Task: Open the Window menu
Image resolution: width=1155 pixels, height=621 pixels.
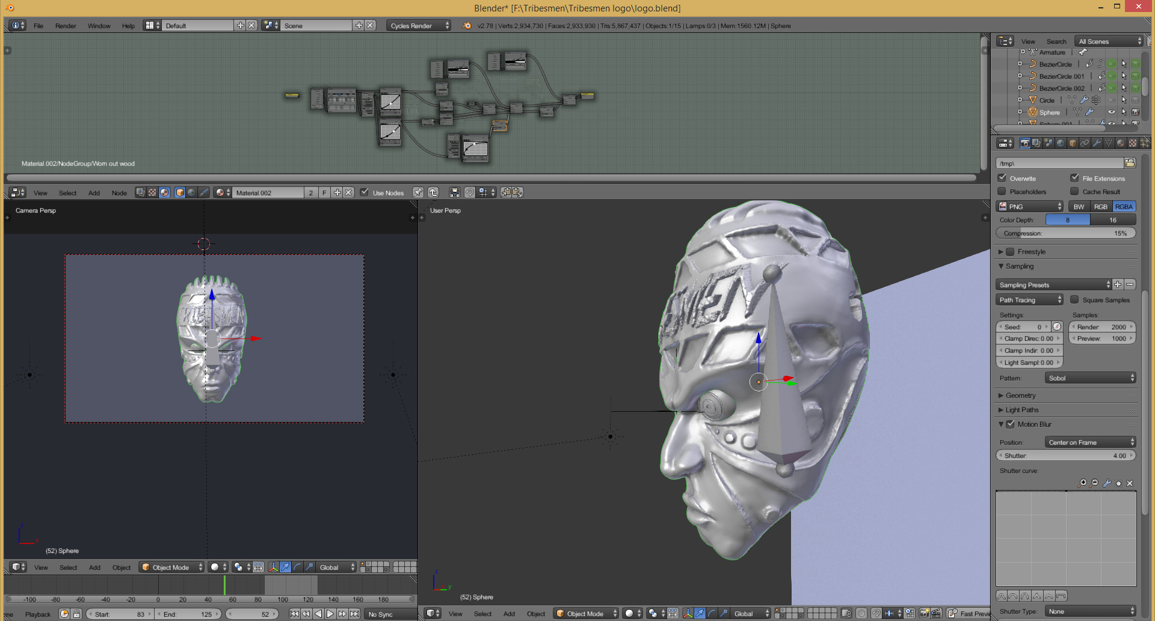Action: (99, 26)
